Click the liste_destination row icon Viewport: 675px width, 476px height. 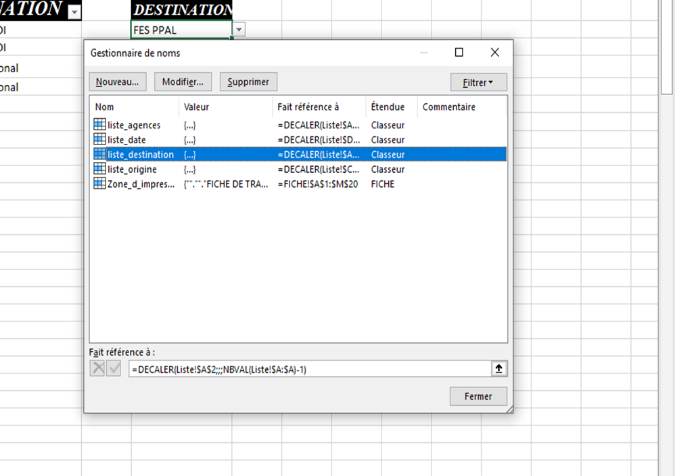pyautogui.click(x=99, y=155)
